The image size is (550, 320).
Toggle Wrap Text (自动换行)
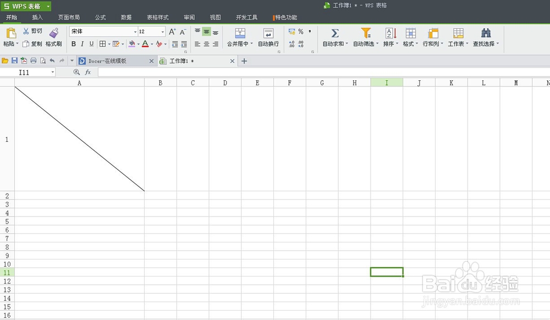pos(268,38)
